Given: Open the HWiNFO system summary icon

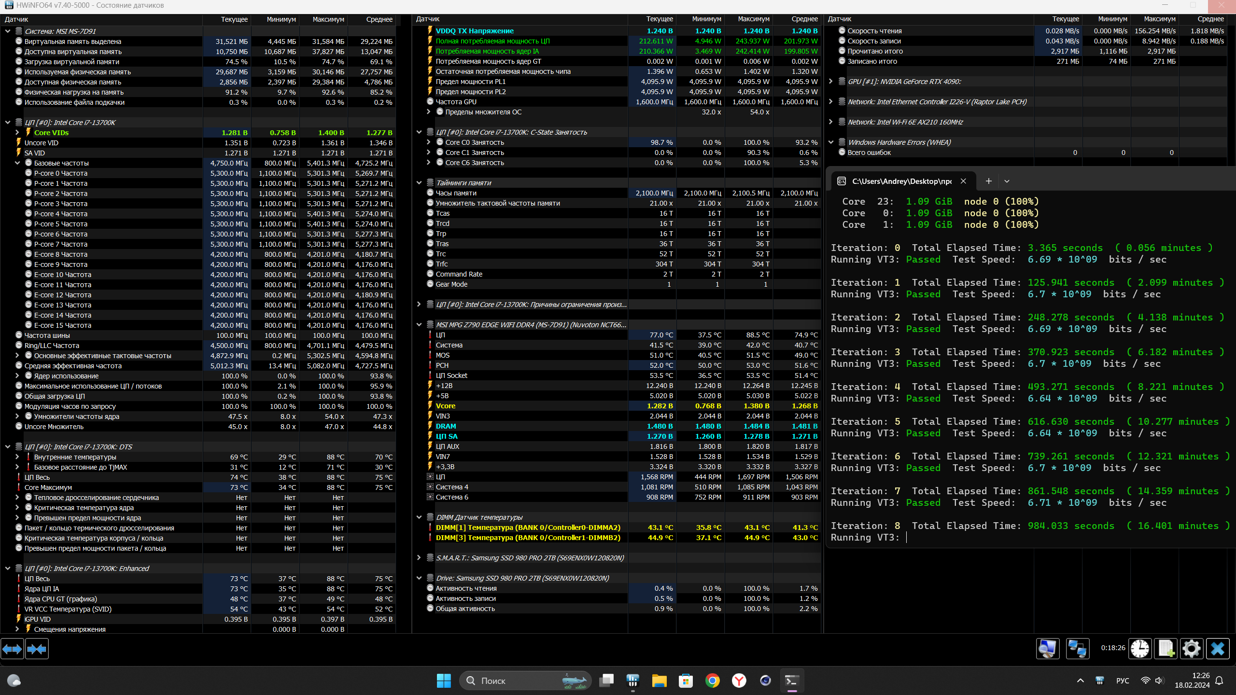Looking at the screenshot, I should 1048,649.
